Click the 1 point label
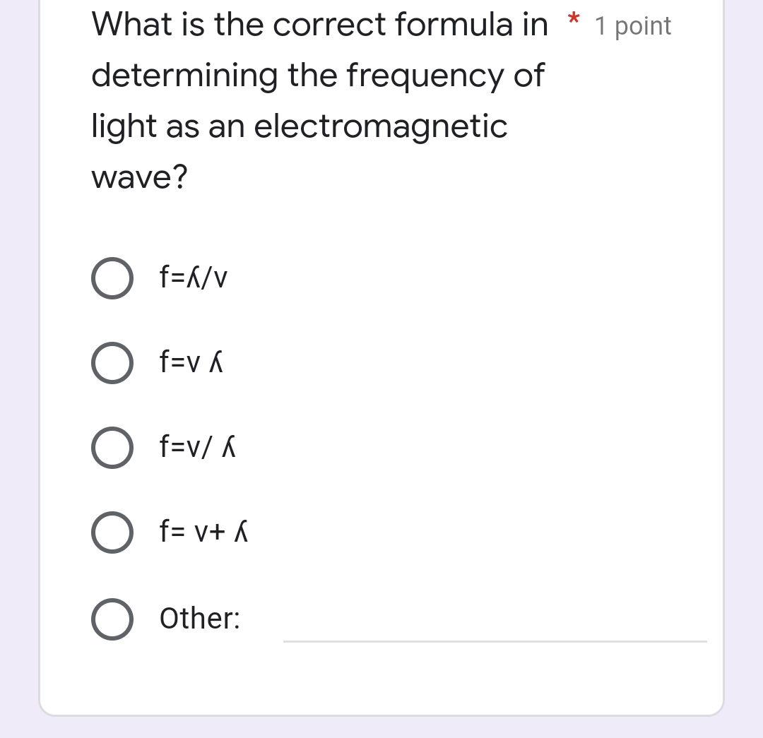The width and height of the screenshot is (763, 738). point(632,25)
